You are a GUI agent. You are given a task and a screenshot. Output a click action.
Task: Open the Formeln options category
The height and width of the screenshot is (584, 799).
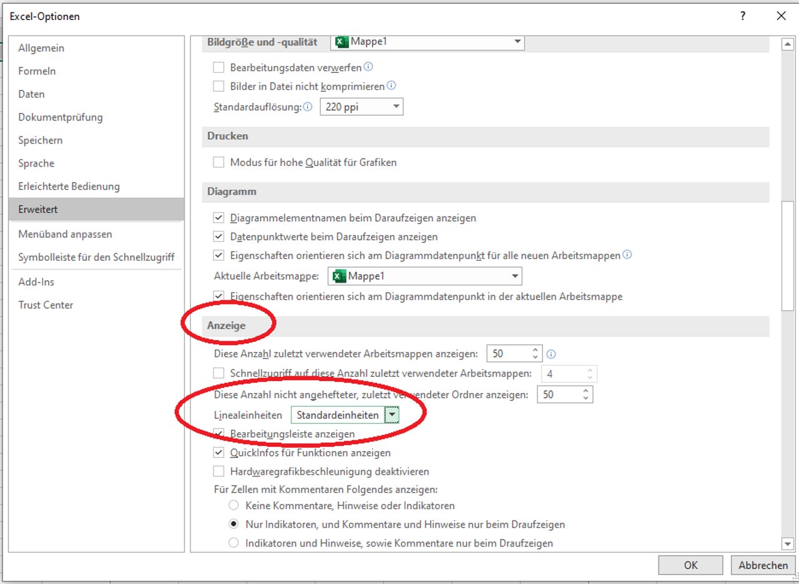37,71
